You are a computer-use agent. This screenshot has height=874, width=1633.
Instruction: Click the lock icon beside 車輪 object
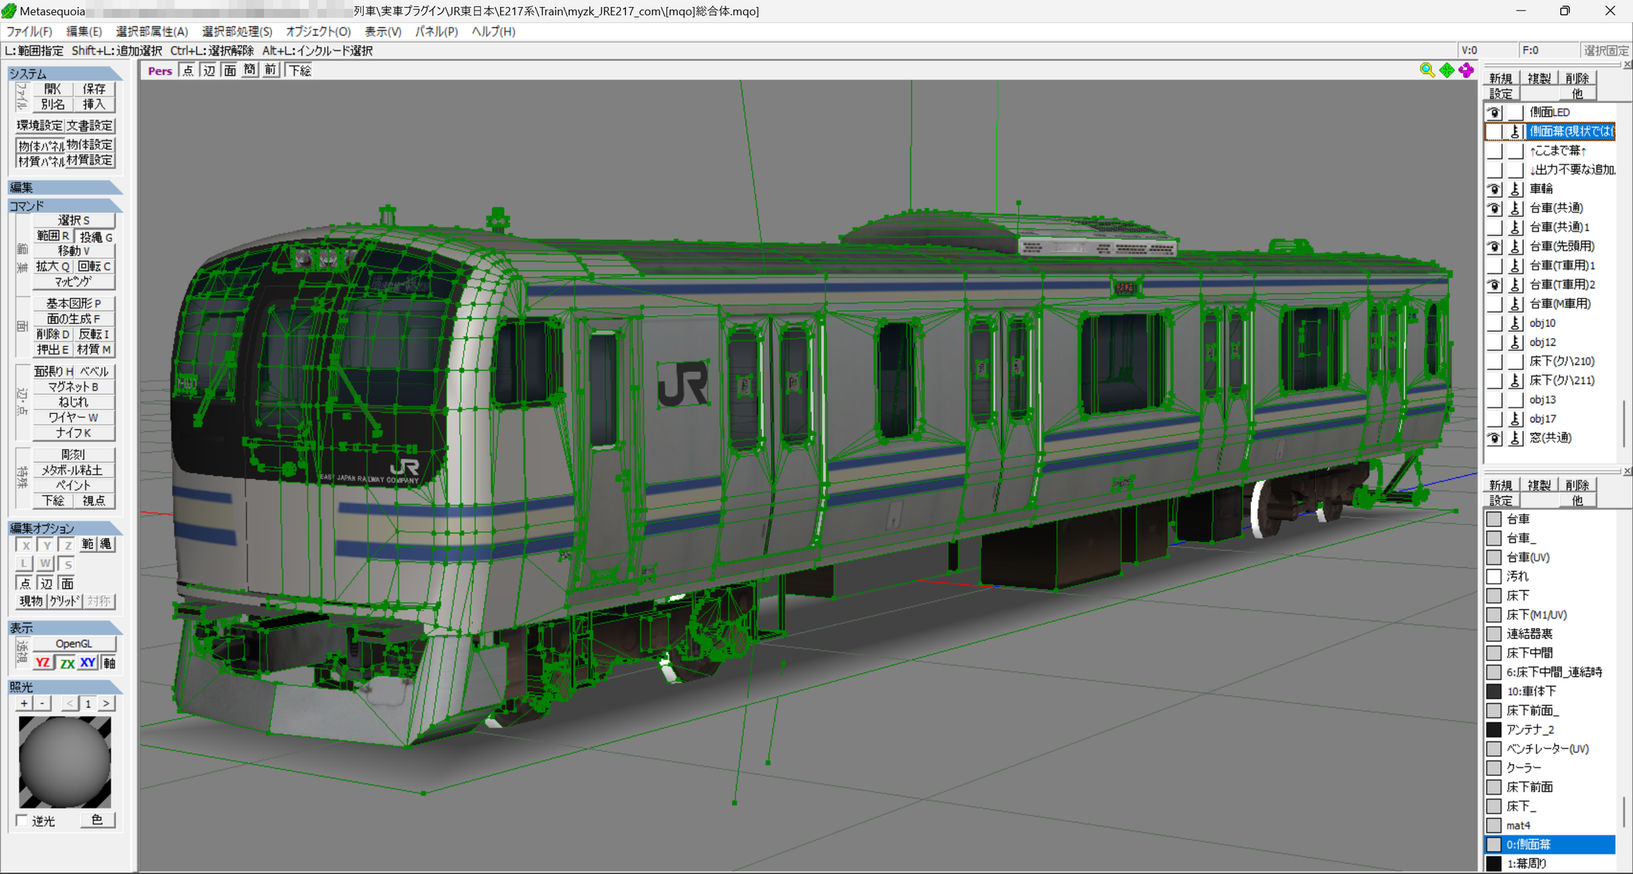(1516, 189)
